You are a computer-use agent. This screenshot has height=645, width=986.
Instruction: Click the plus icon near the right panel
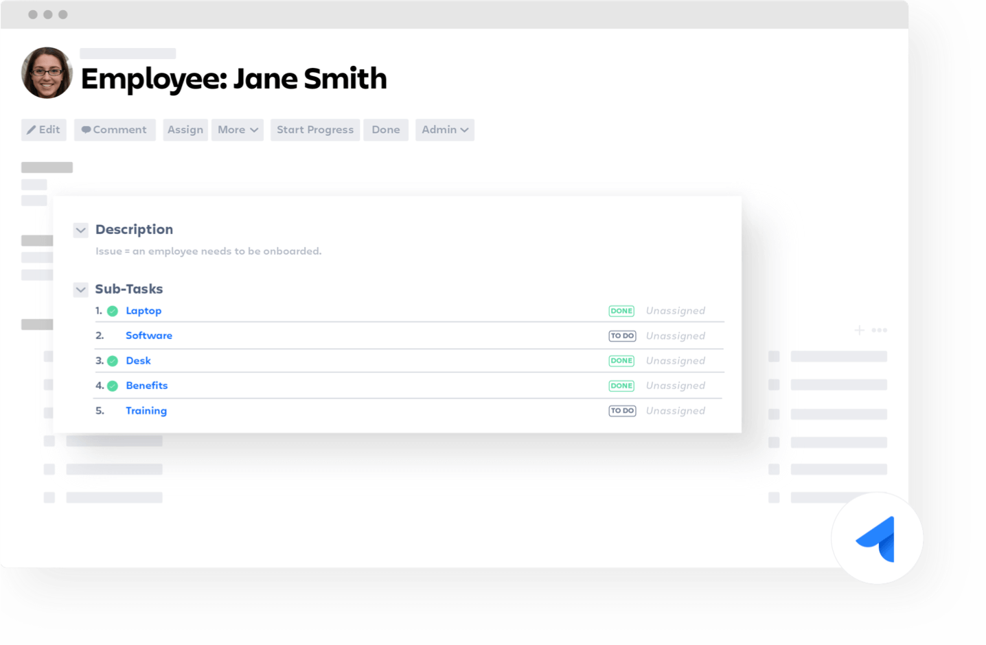[x=858, y=330]
